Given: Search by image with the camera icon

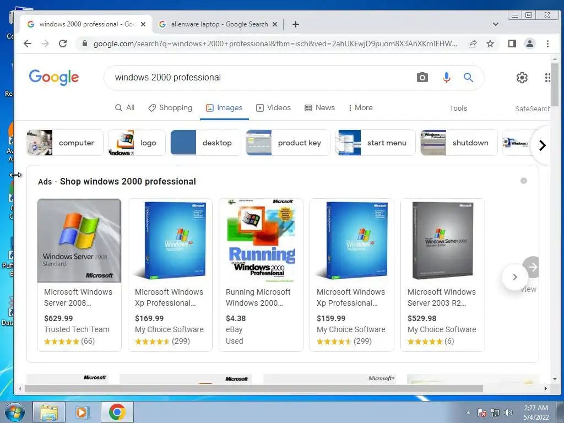Looking at the screenshot, I should [422, 77].
